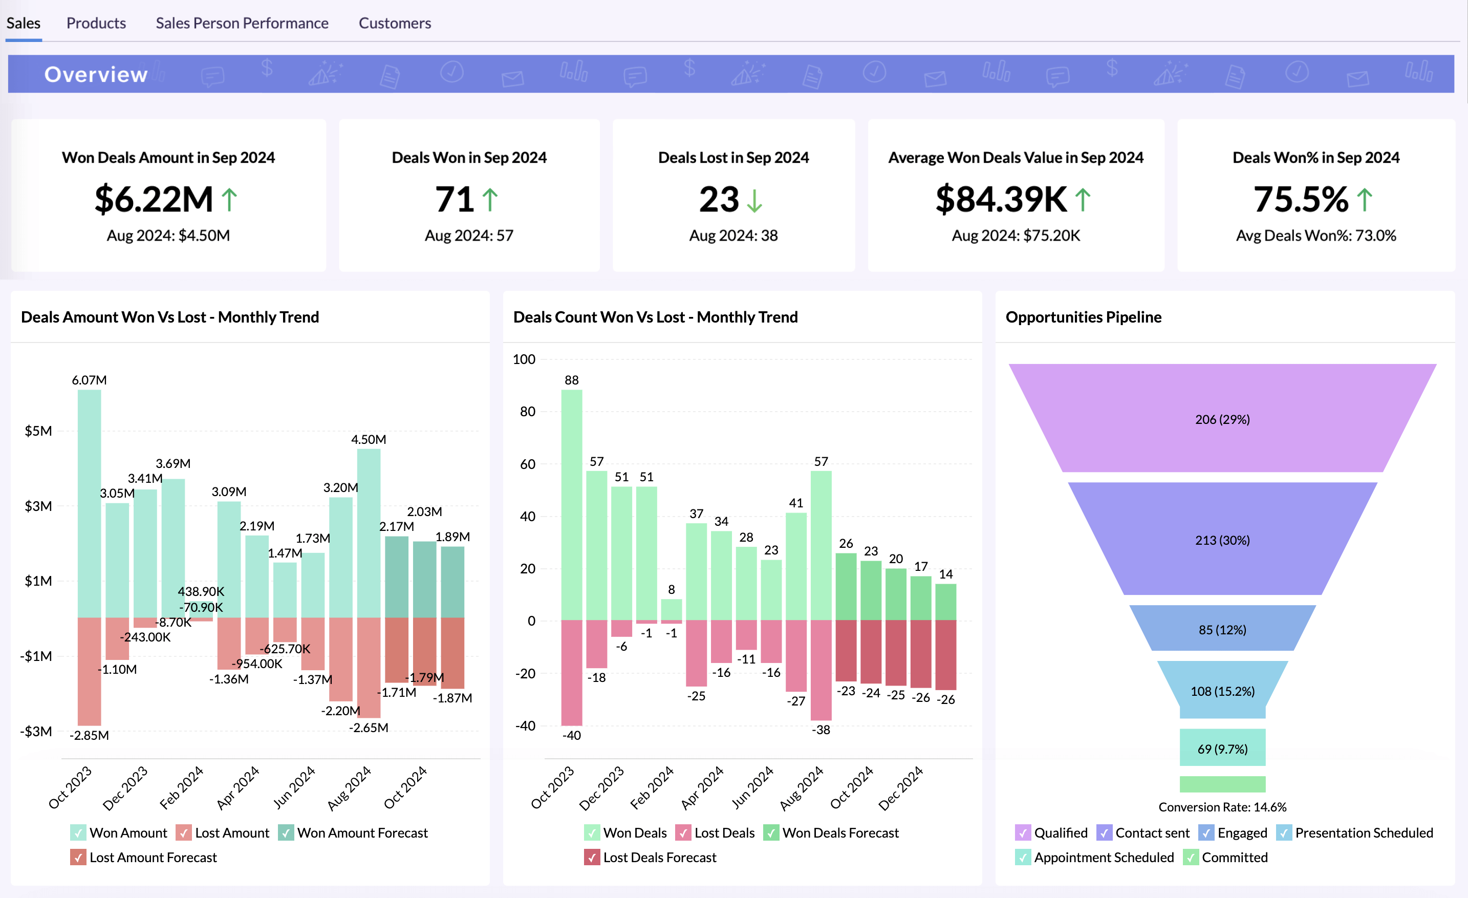Screen dimensions: 1468x898
Task: Click green down arrow beside 23
Action: (754, 201)
